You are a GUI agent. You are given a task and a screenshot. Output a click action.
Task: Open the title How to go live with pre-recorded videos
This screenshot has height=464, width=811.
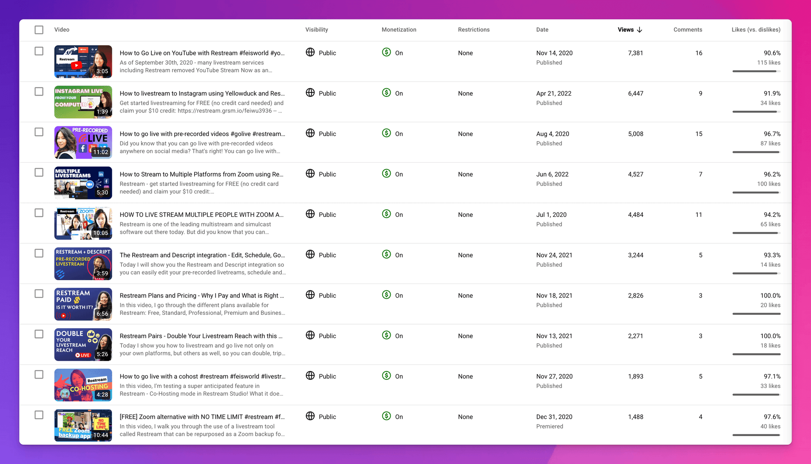click(202, 134)
